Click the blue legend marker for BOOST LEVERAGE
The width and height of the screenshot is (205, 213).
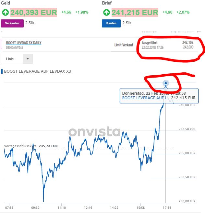pos(2,71)
